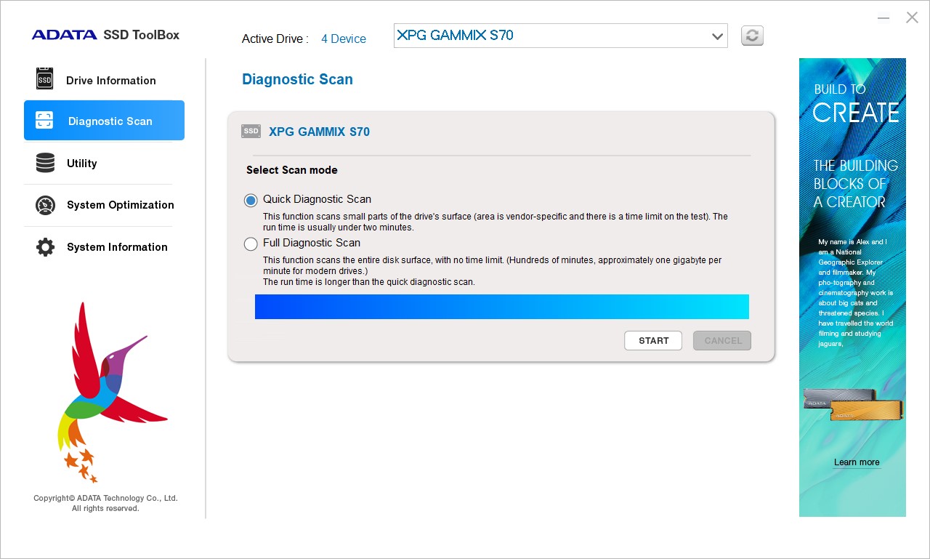Select Quick Diagnostic Scan radio option

(x=251, y=200)
